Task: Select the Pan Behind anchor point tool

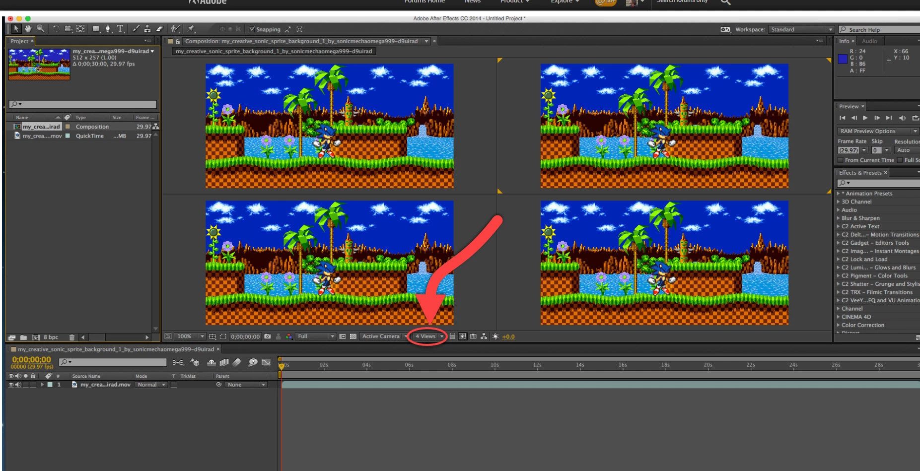Action: (x=80, y=29)
